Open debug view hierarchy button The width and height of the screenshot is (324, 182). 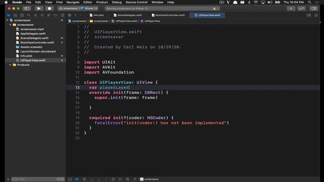pos(113,179)
